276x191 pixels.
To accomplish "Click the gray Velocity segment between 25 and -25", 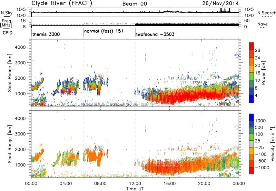I will 252,144.
